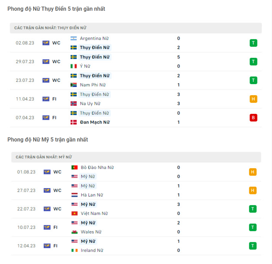Click the FI competition icon for 10.07.23 match
The image size is (272, 264).
pos(47,227)
